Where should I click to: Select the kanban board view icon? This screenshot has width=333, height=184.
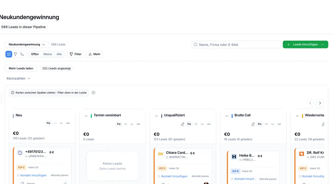click(9, 54)
